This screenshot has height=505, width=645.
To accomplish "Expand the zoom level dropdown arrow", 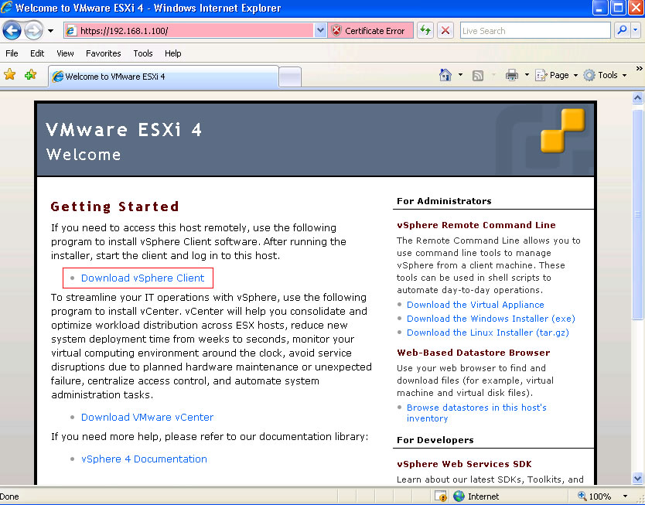I will [625, 496].
